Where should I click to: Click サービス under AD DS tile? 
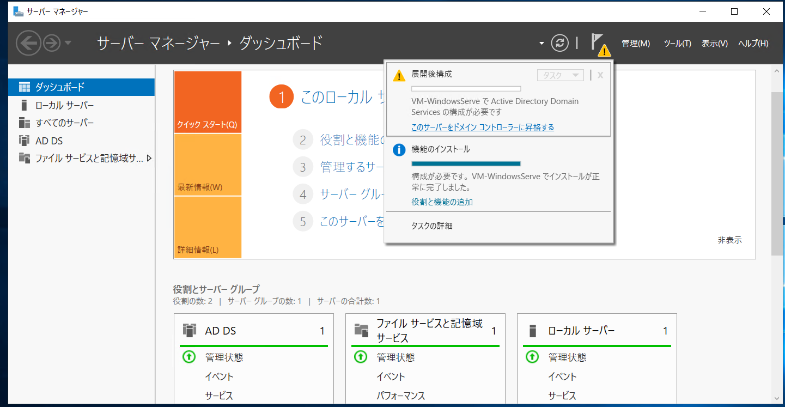coord(220,396)
